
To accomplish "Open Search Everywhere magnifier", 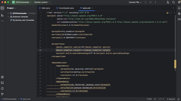I will pos(173,2).
